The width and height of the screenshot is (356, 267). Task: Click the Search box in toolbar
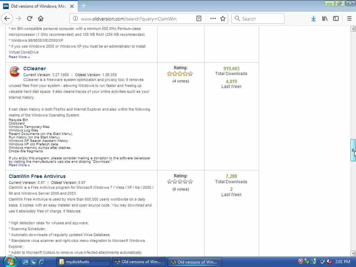(x=258, y=19)
